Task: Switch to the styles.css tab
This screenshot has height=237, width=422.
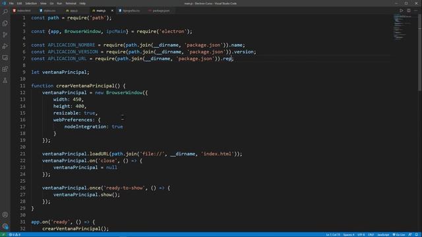Action: 49,11
